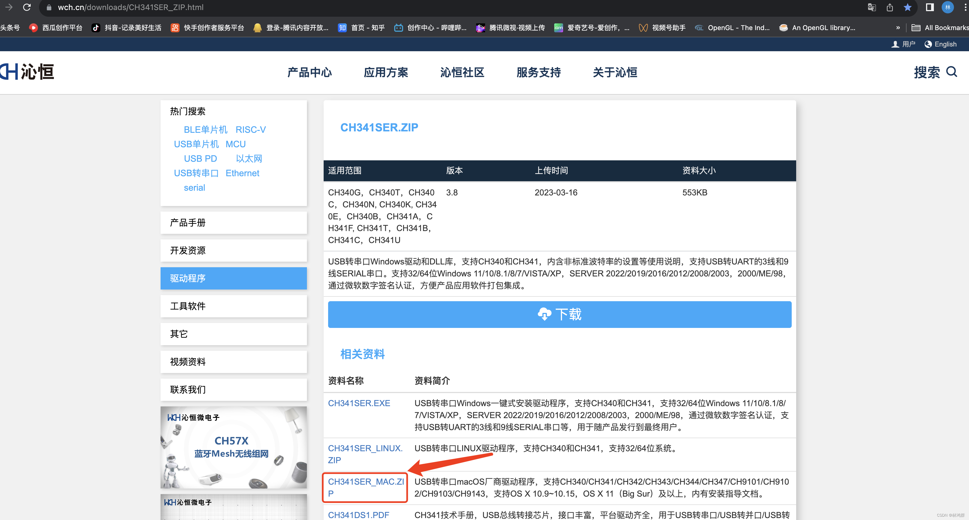This screenshot has height=520, width=969.
Task: Click the search magnifier icon
Action: click(x=952, y=71)
